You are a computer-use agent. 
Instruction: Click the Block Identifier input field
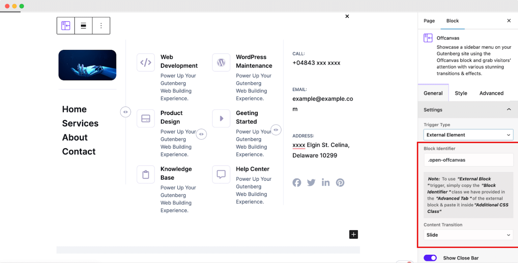tap(468, 159)
